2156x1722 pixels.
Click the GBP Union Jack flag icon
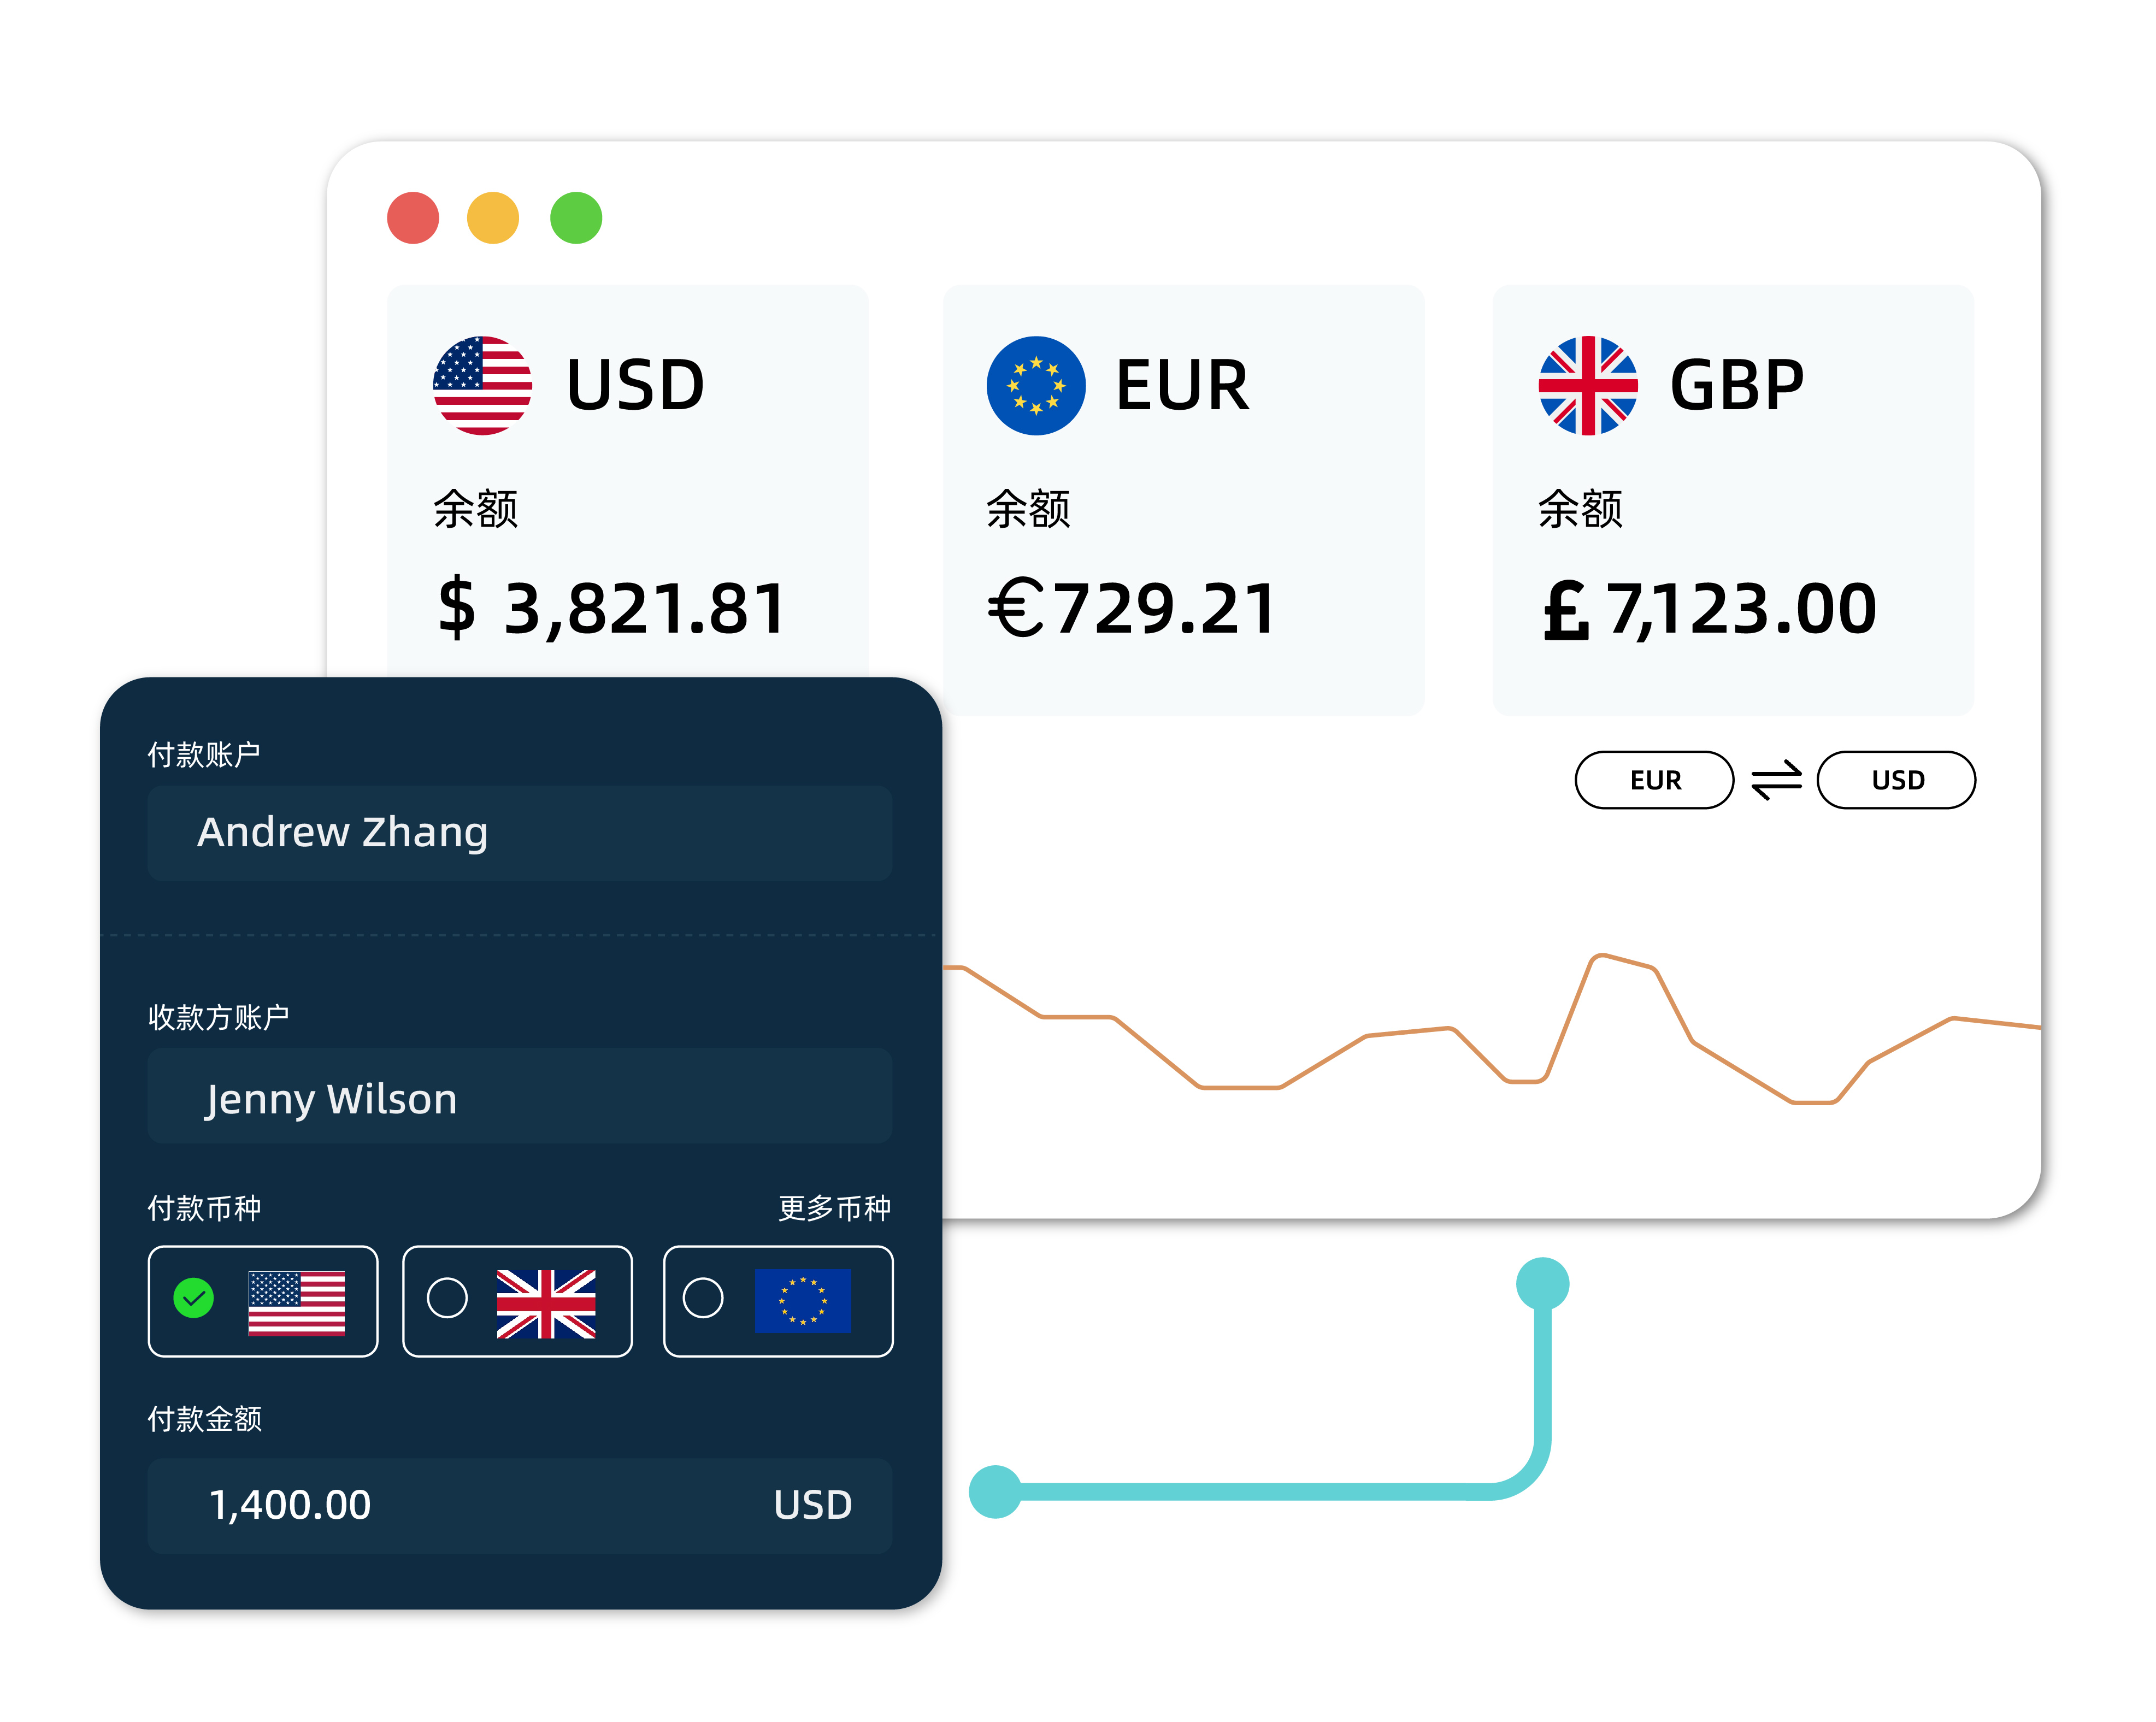click(1587, 385)
